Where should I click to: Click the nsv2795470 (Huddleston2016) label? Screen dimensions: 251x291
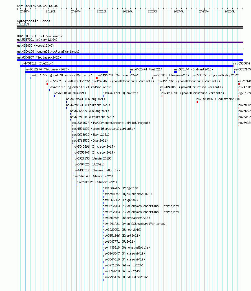click(125, 277)
